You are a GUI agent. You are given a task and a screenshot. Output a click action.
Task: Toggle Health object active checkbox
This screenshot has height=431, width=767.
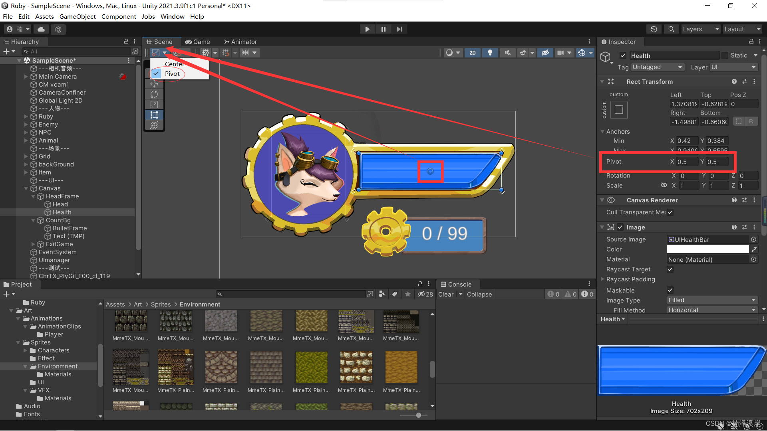coord(623,55)
